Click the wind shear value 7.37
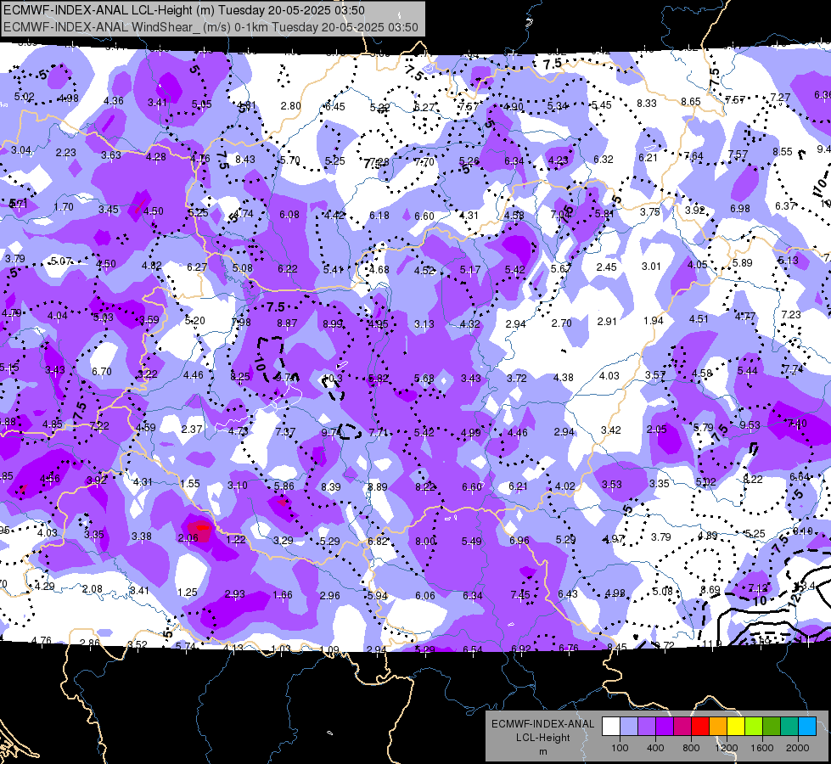Viewport: 831px width, 764px height. click(285, 431)
